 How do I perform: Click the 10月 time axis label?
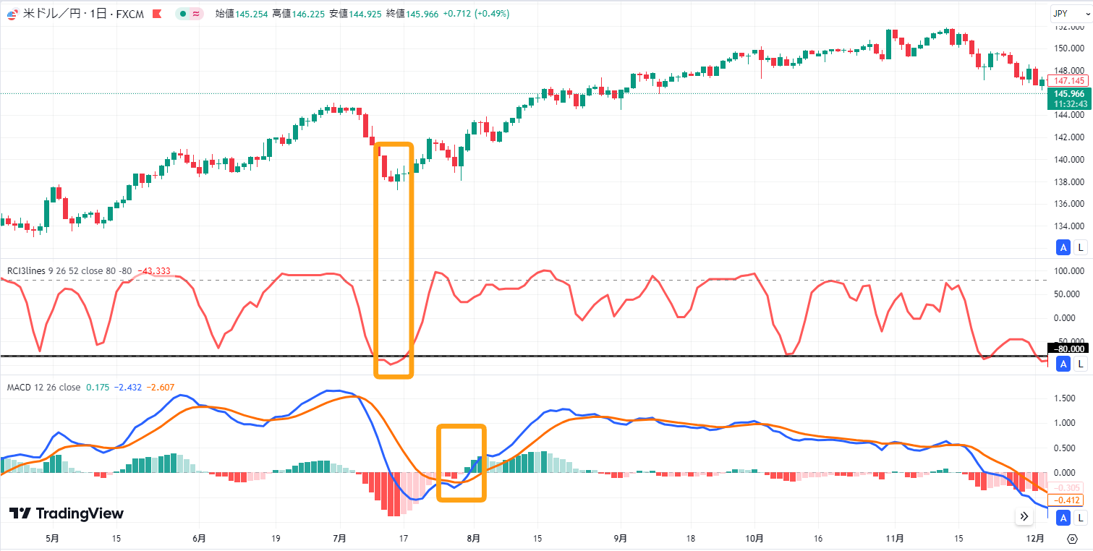click(x=754, y=539)
